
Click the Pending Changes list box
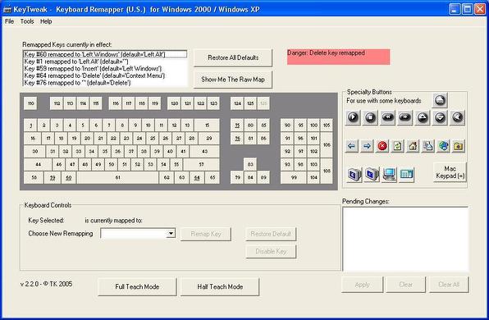(405, 239)
